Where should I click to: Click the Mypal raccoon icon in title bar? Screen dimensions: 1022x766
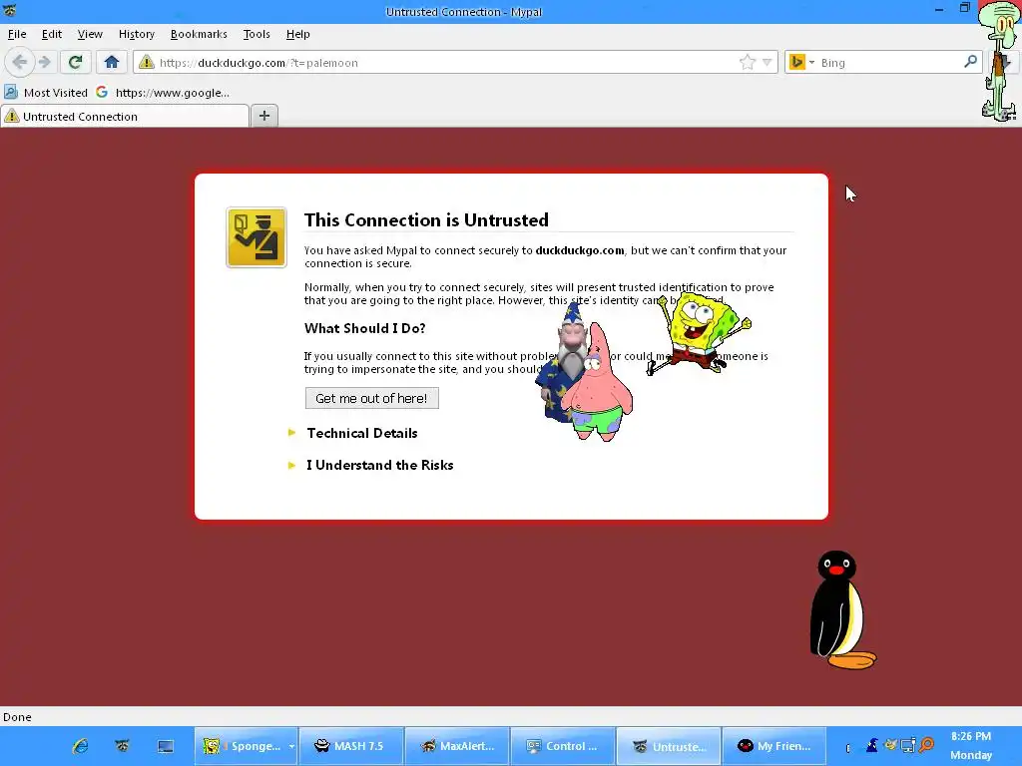coord(9,10)
